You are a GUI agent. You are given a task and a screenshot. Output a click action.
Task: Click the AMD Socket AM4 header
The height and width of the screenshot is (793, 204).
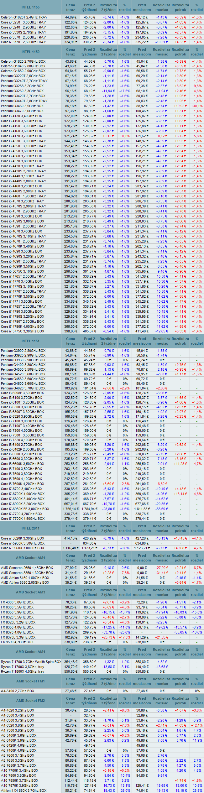pyautogui.click(x=31, y=652)
